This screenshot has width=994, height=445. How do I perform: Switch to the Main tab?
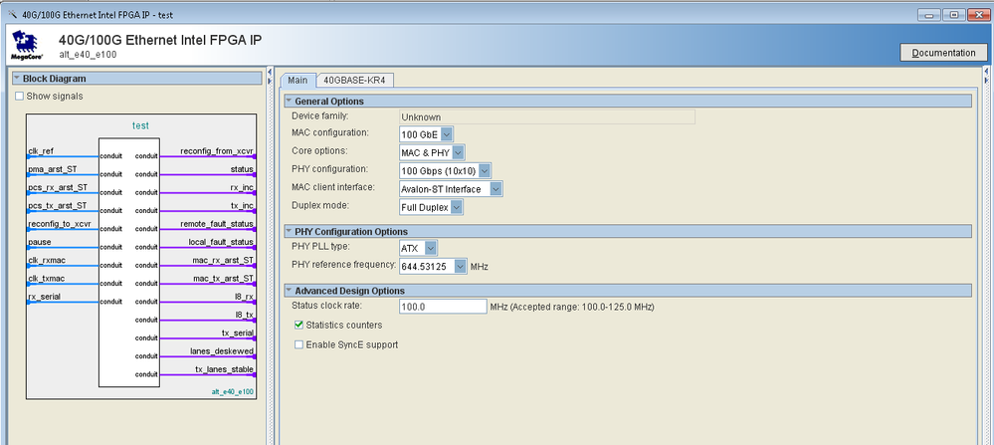point(298,81)
